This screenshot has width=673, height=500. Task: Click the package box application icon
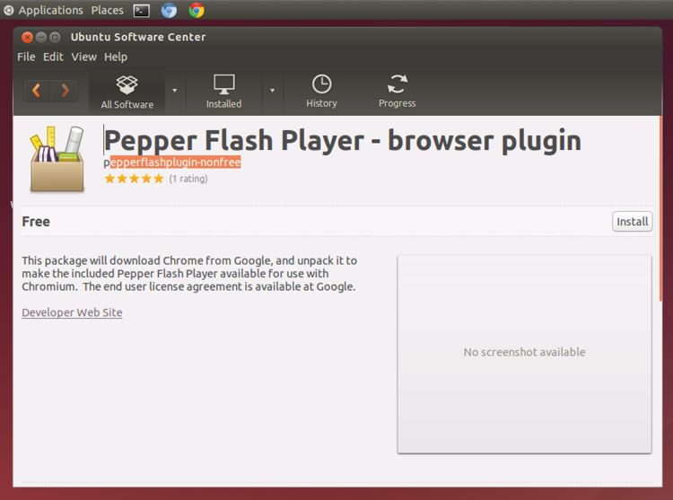(x=57, y=159)
